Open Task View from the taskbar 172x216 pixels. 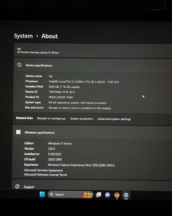(98, 195)
